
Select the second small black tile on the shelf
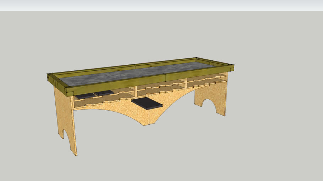pyautogui.click(x=104, y=93)
